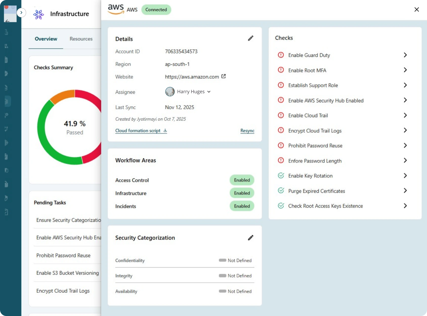The width and height of the screenshot is (427, 316).
Task: Click the edit pencil icon on Details card
Action: tap(250, 38)
